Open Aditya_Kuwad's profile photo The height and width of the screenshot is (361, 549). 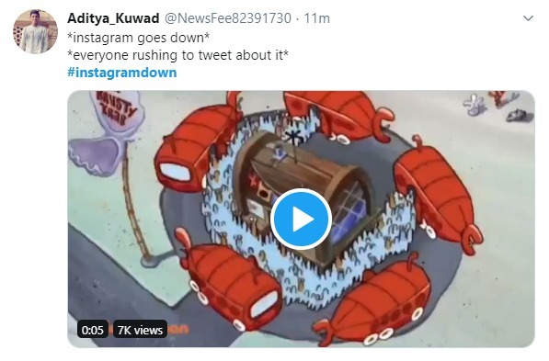pos(35,31)
